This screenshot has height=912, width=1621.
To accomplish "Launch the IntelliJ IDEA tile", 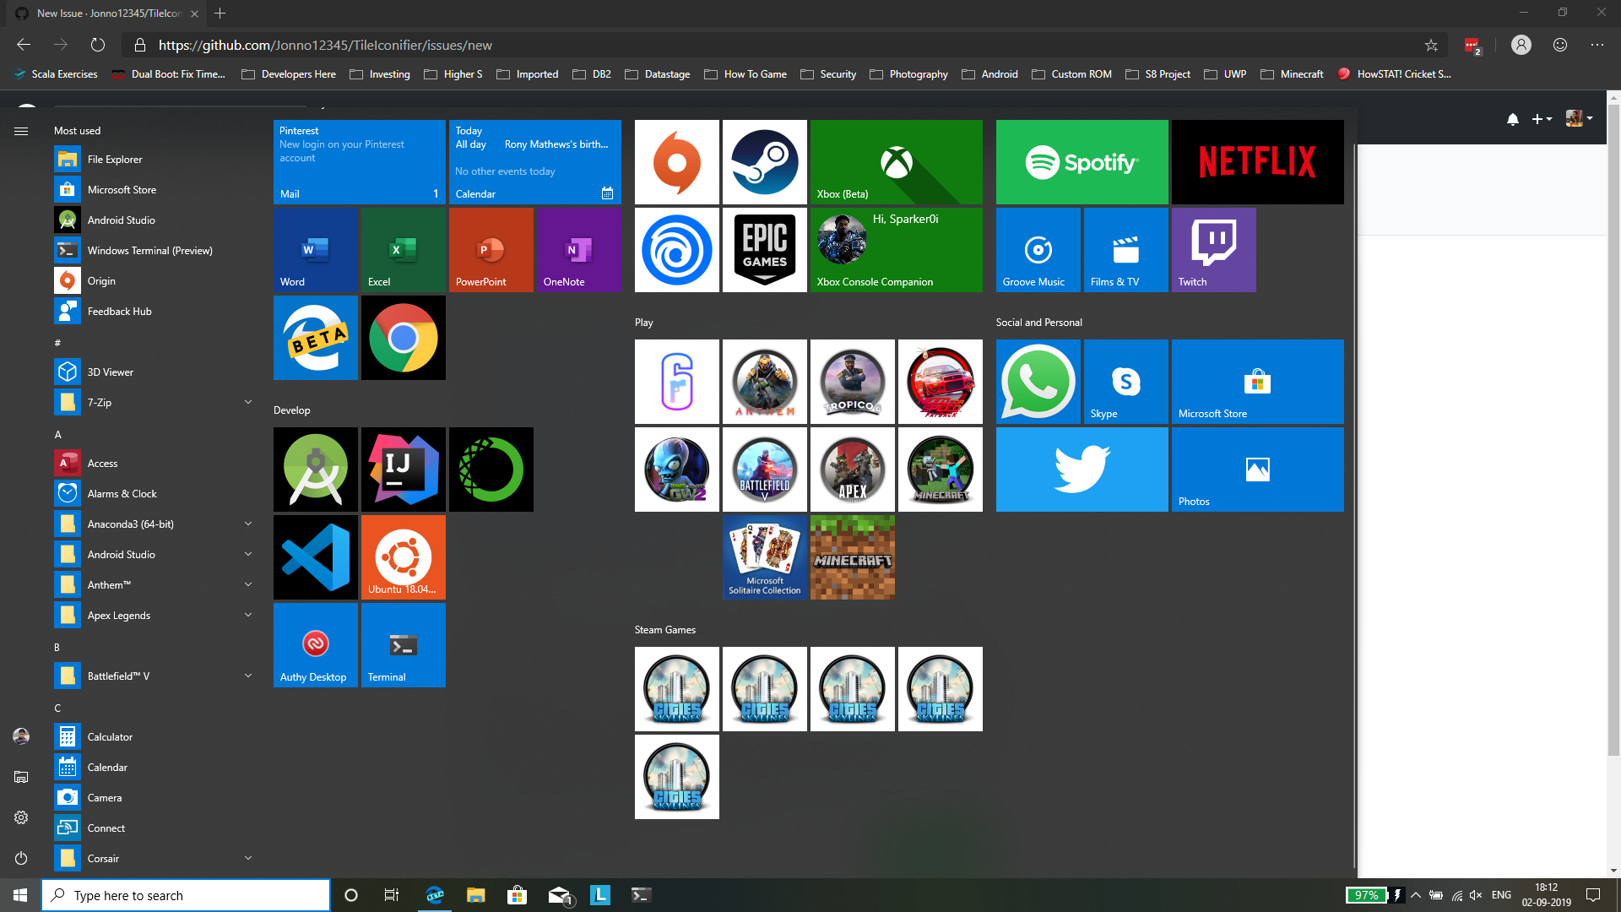I will 403,469.
